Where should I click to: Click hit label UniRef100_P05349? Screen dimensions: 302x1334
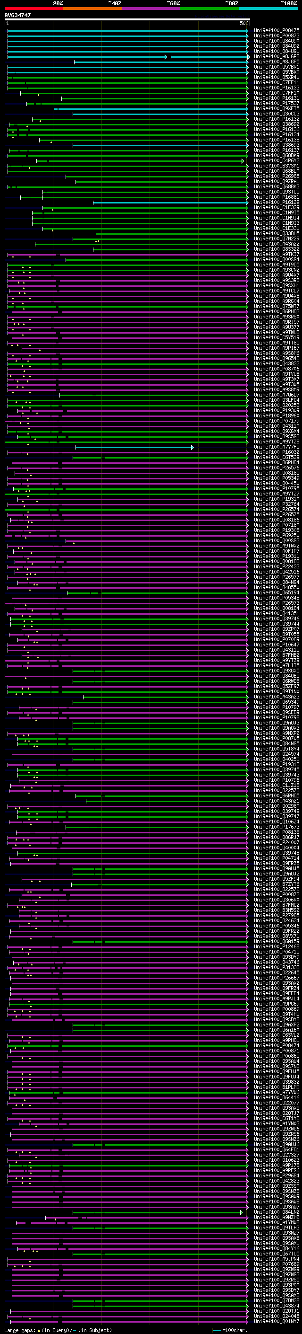(x=277, y=478)
